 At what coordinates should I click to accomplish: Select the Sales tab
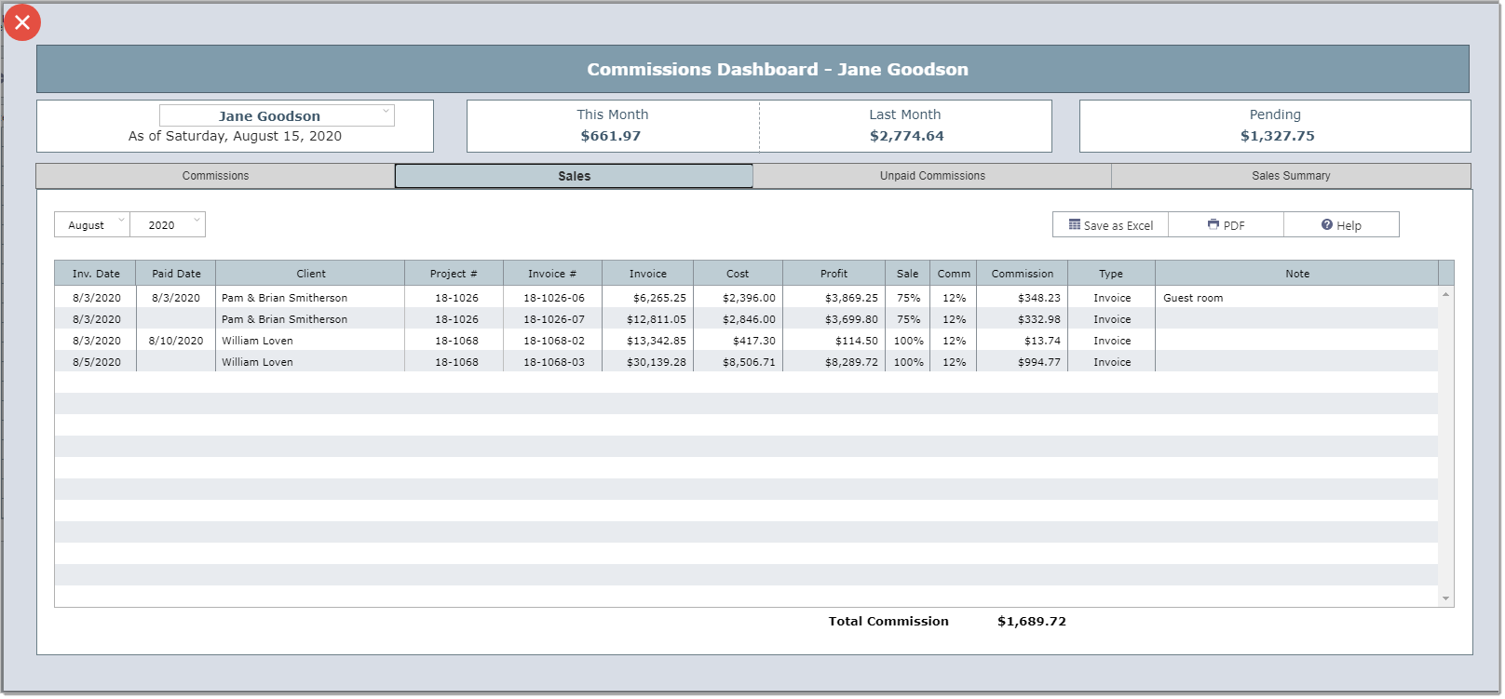[574, 176]
